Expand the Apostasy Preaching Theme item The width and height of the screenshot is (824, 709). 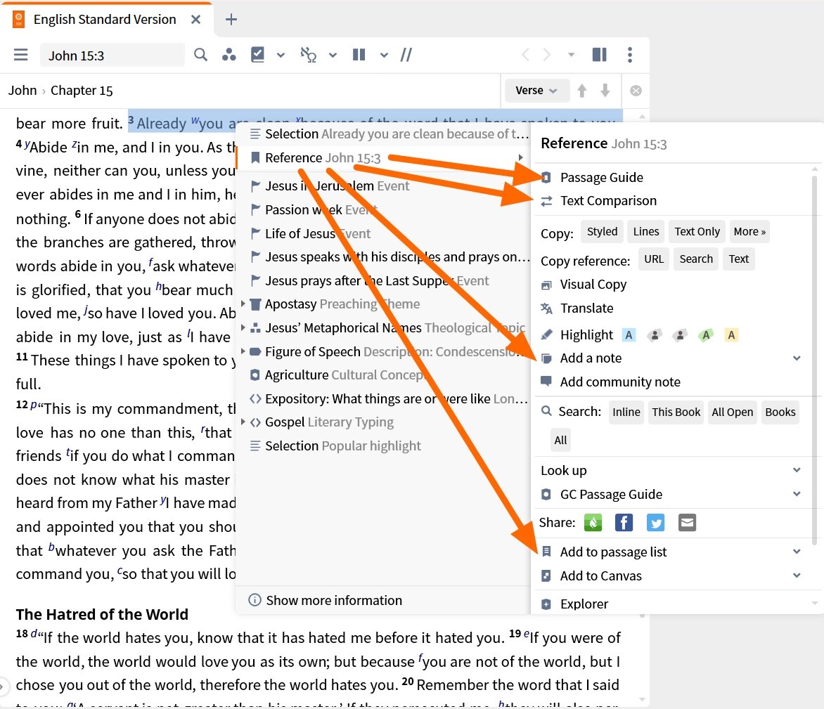click(243, 304)
